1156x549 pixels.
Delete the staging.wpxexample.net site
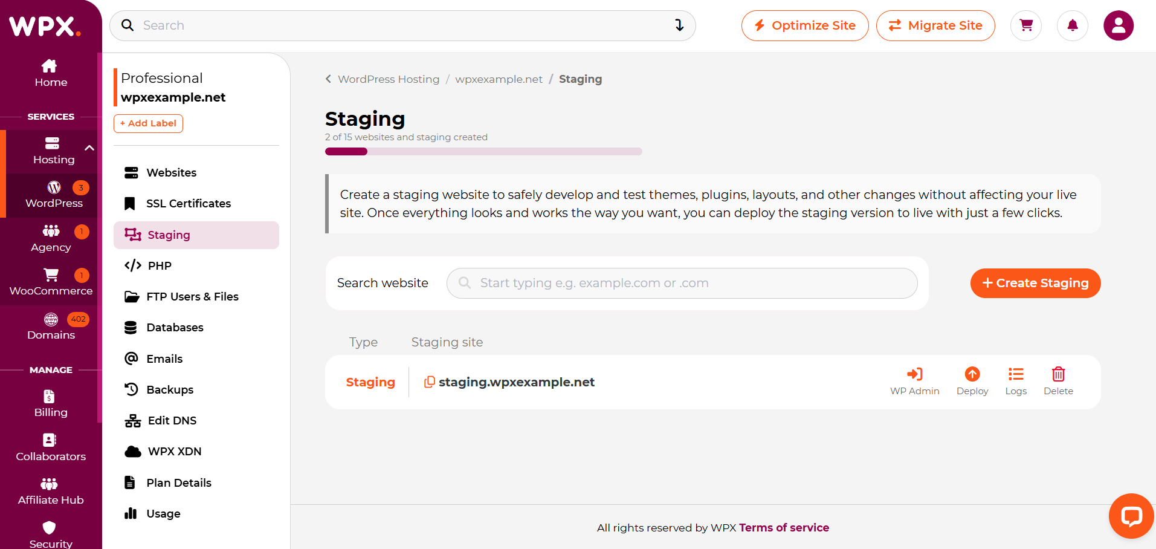coord(1058,382)
